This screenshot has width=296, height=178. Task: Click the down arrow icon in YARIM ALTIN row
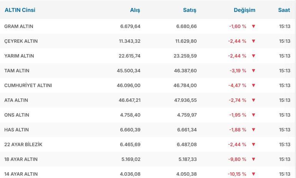tap(253, 56)
